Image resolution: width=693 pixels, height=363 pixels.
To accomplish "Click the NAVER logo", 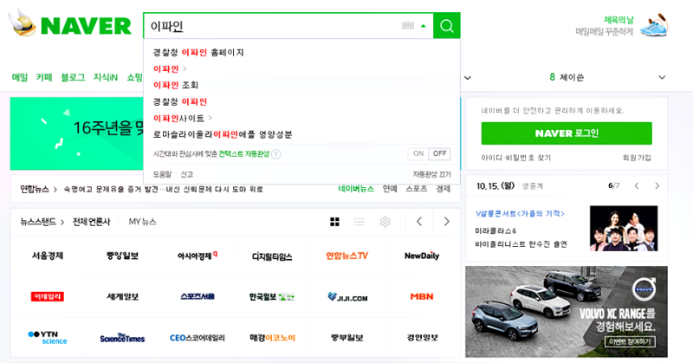I will tap(86, 26).
